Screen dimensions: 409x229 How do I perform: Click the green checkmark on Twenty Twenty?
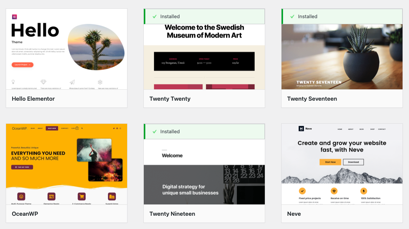coord(154,17)
